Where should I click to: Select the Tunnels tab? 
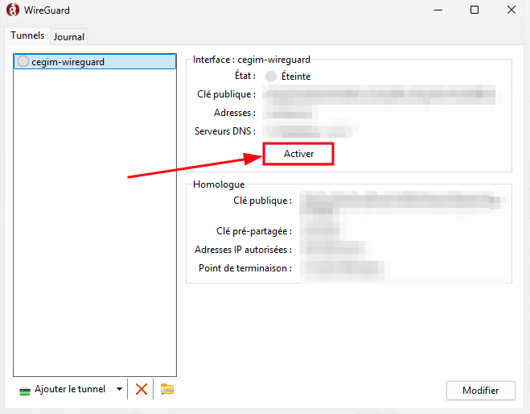pyautogui.click(x=27, y=35)
